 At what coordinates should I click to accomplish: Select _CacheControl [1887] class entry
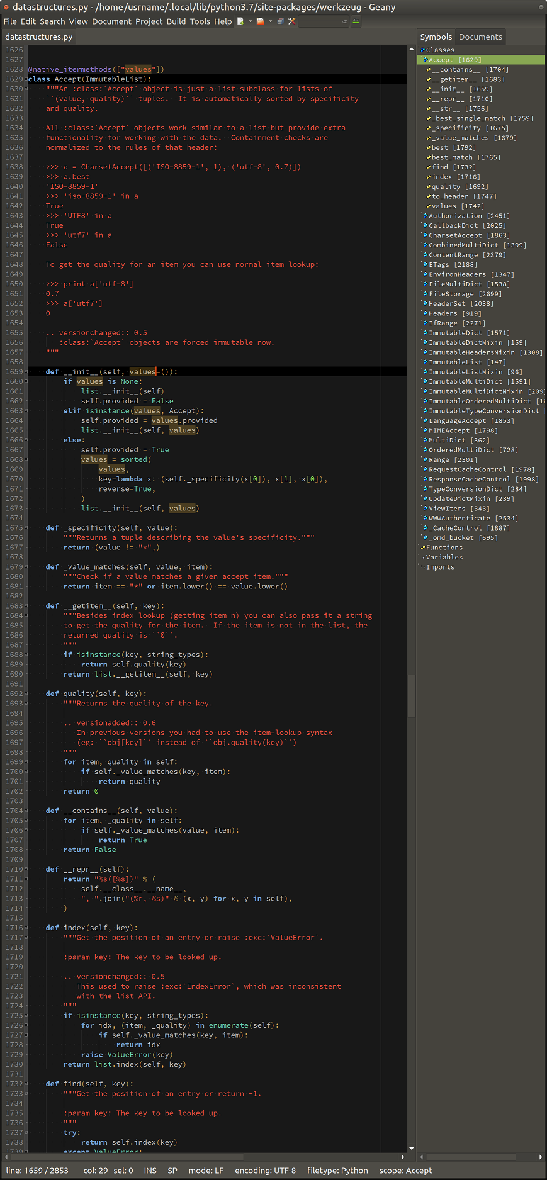(469, 528)
